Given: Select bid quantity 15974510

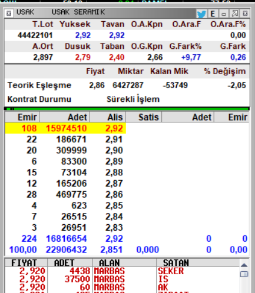Looking at the screenshot, I should [x=66, y=128].
